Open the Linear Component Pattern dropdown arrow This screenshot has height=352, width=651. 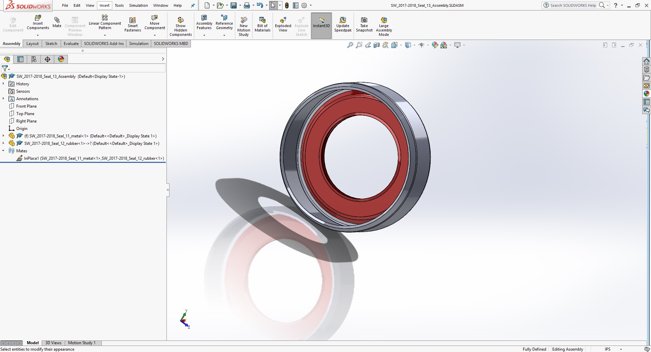click(105, 35)
